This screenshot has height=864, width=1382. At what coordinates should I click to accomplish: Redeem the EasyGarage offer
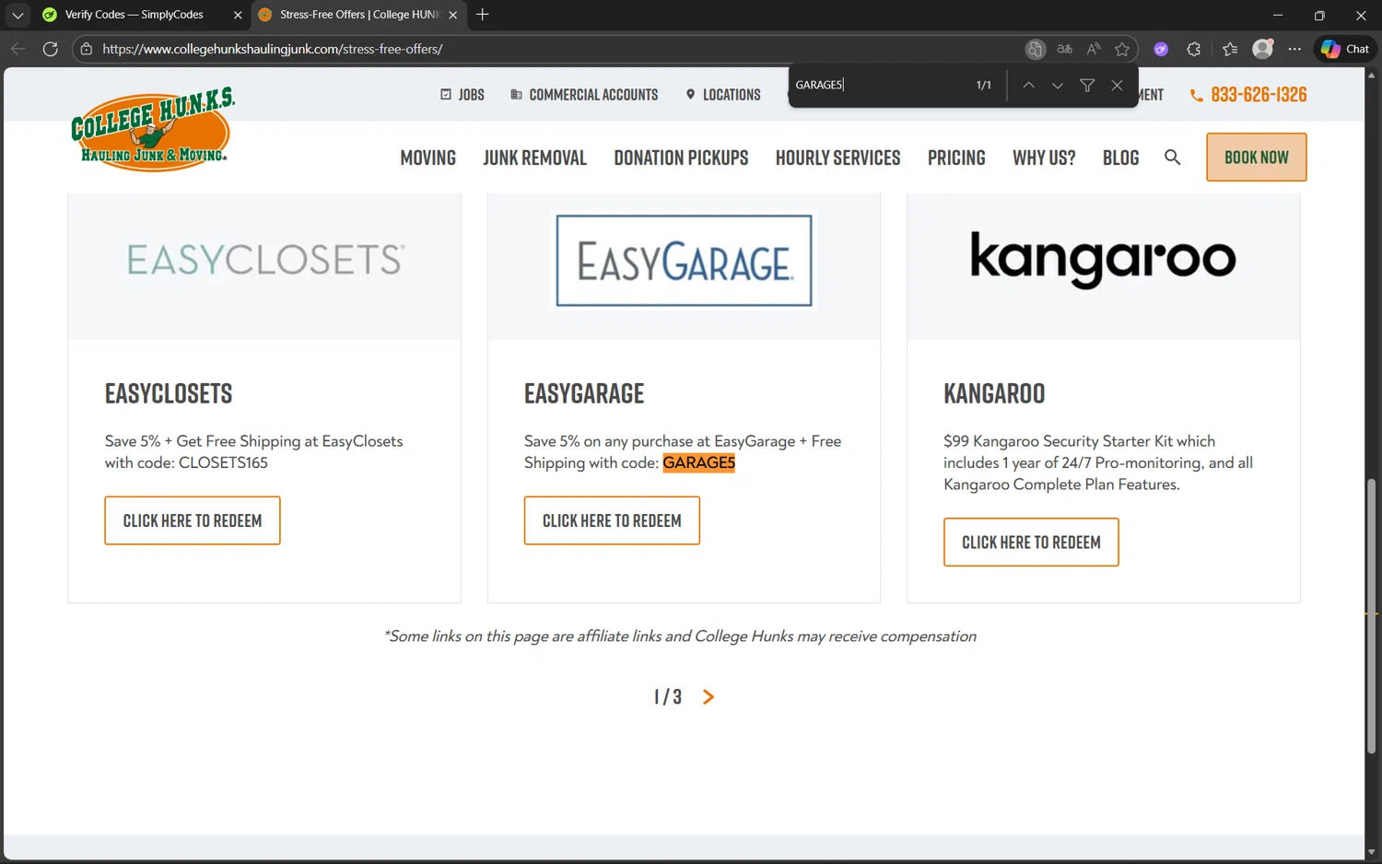(612, 520)
